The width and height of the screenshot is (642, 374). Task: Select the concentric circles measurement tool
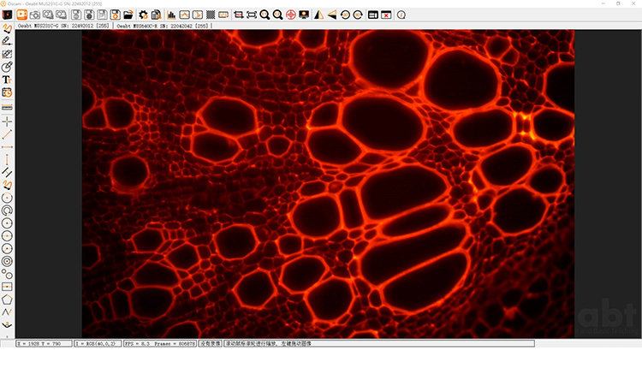click(x=7, y=261)
